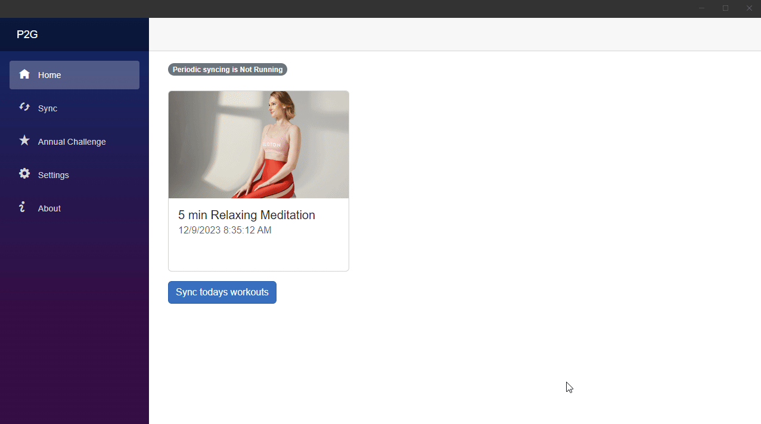Minimize the P2G window
Image resolution: width=761 pixels, height=424 pixels.
(702, 8)
